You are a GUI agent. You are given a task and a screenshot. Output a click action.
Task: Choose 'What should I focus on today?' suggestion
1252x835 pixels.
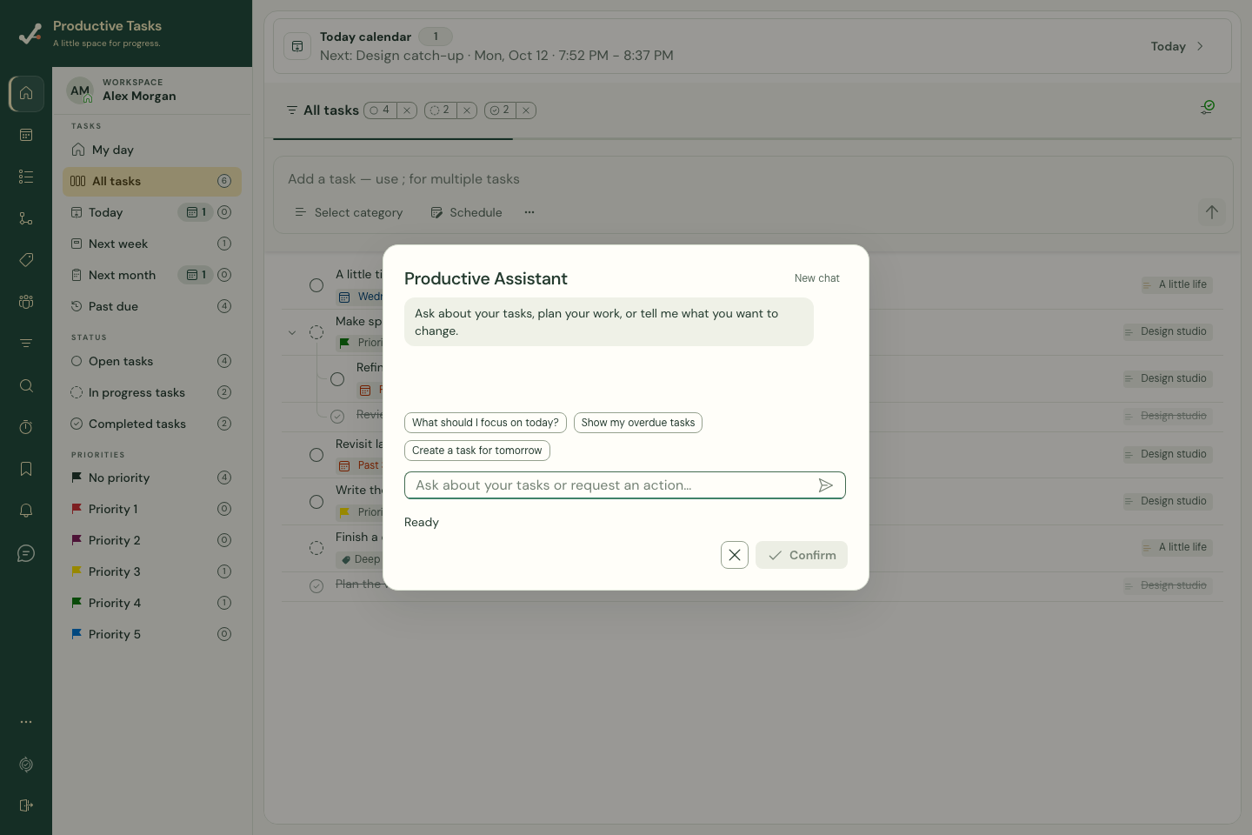[x=485, y=423]
